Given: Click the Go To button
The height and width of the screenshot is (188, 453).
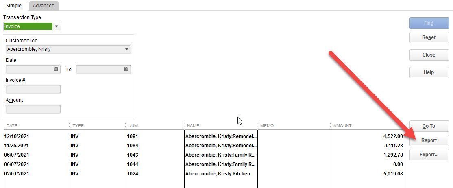Looking at the screenshot, I should tap(429, 126).
